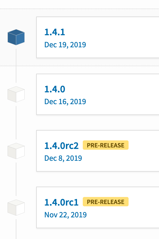Click the package cube icon next to 1.4.0rc2
The height and width of the screenshot is (239, 159).
(x=16, y=151)
